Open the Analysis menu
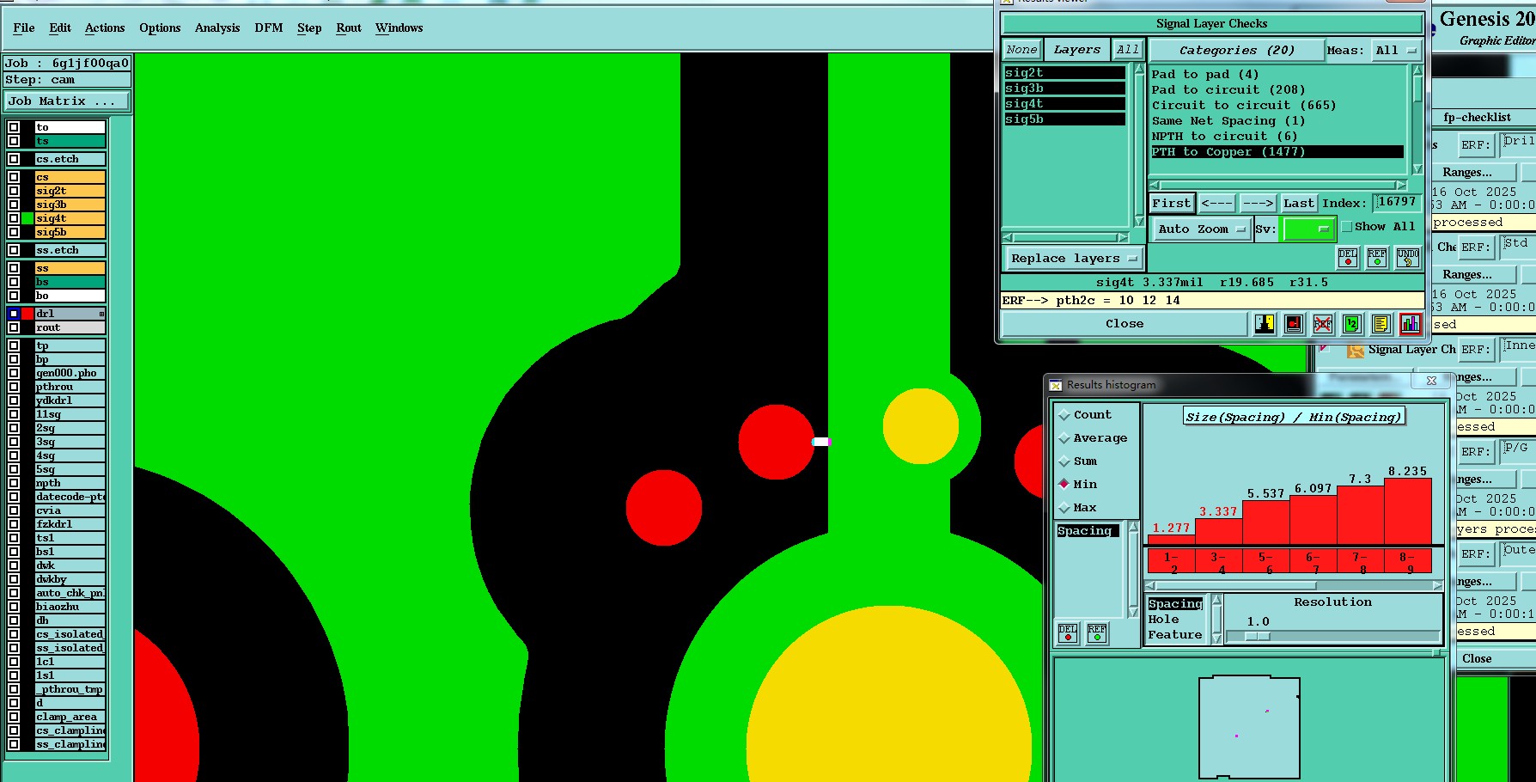The width and height of the screenshot is (1536, 782). 217,28
